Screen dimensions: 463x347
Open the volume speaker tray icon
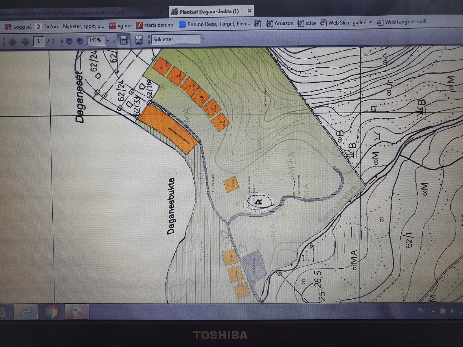tap(453, 311)
